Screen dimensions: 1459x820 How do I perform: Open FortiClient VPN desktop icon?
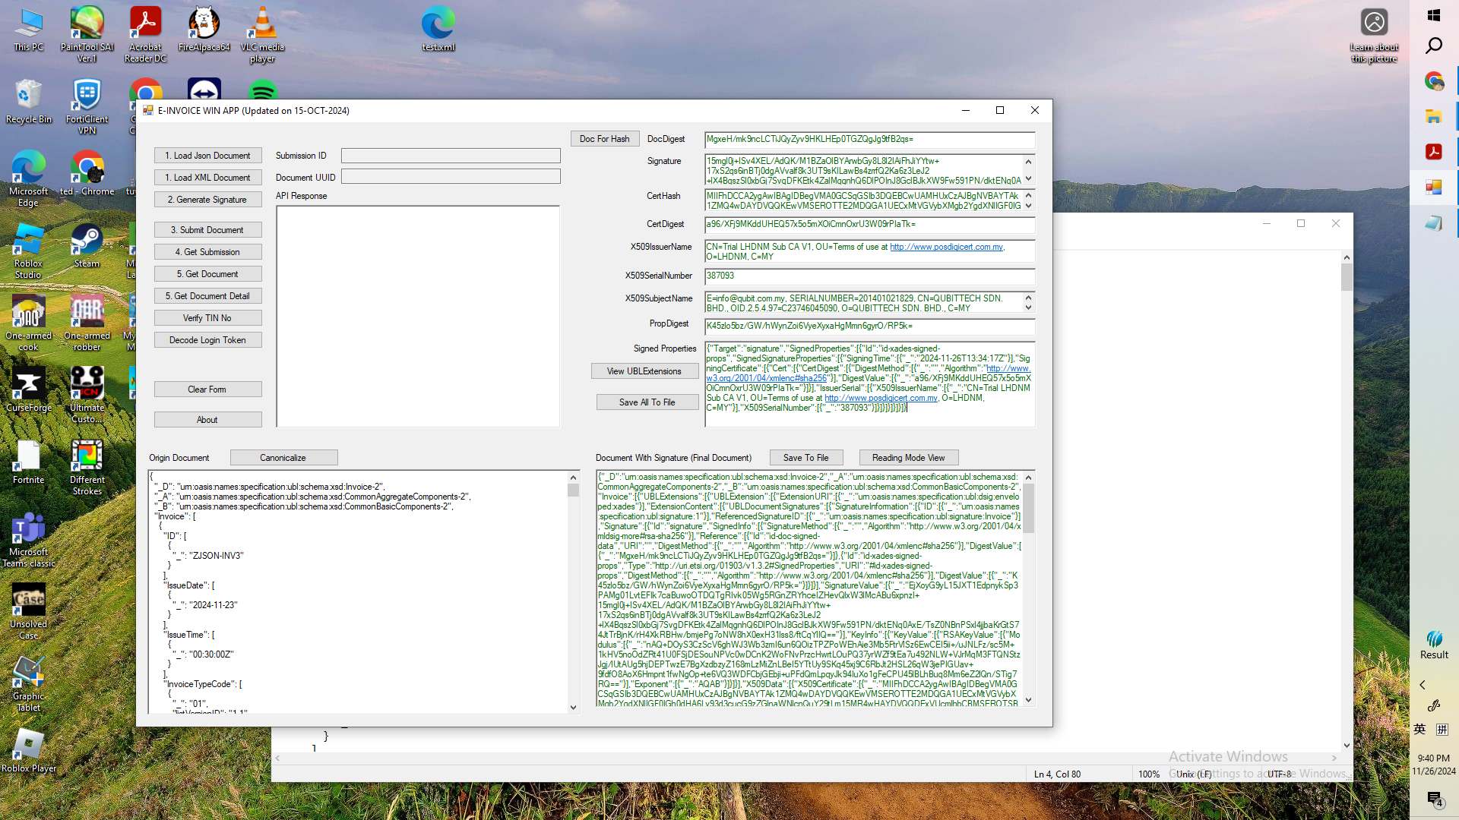click(87, 102)
